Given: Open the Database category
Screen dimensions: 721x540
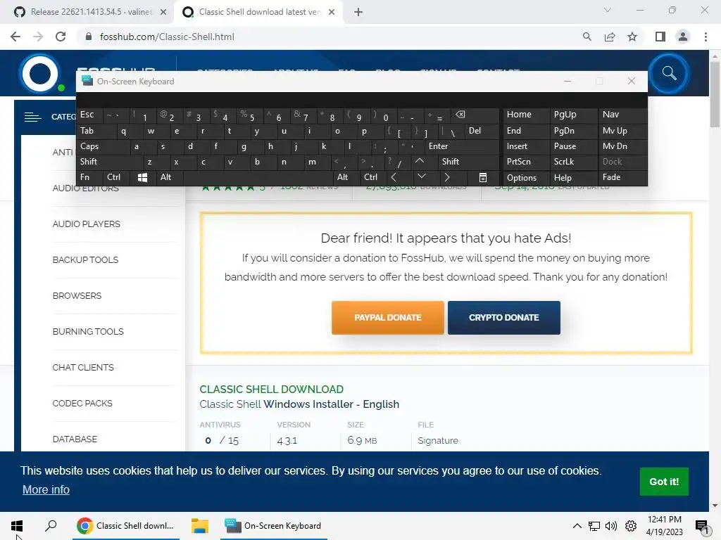Looking at the screenshot, I should (x=75, y=439).
